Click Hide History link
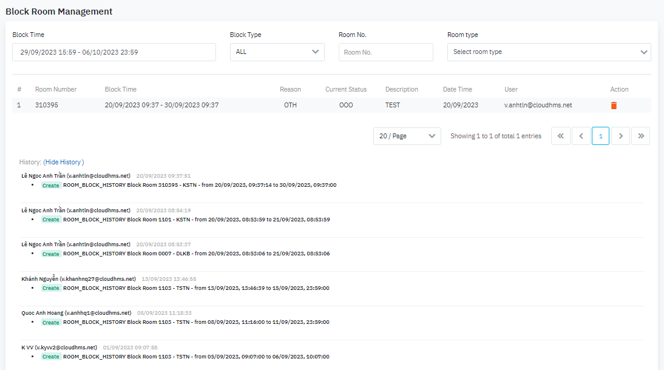Image resolution: width=664 pixels, height=370 pixels. tap(64, 162)
